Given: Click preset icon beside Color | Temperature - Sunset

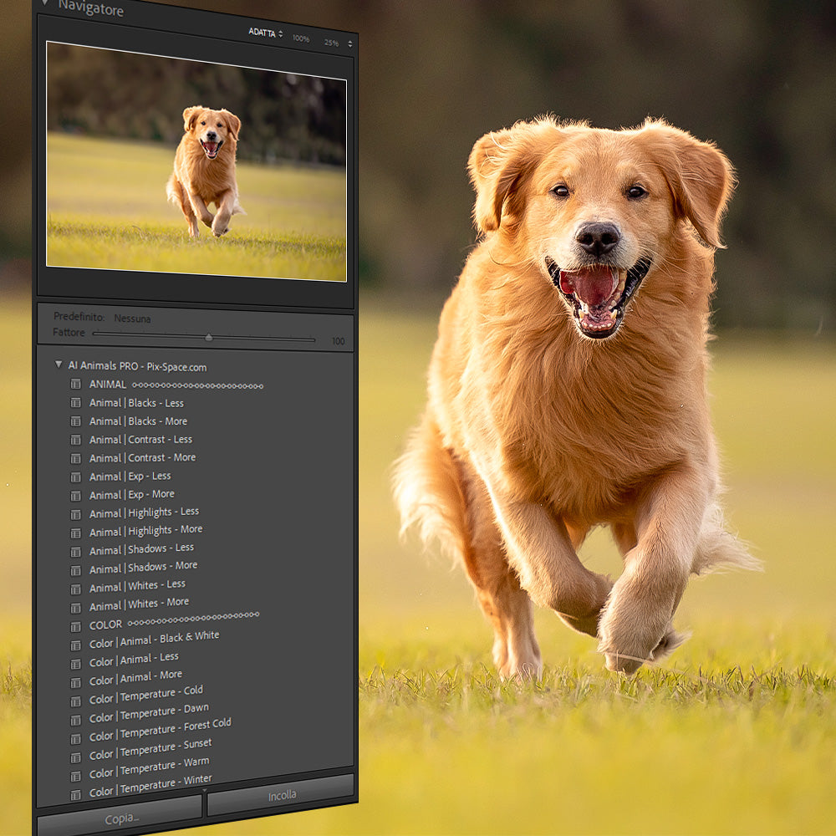Looking at the screenshot, I should pos(76,756).
